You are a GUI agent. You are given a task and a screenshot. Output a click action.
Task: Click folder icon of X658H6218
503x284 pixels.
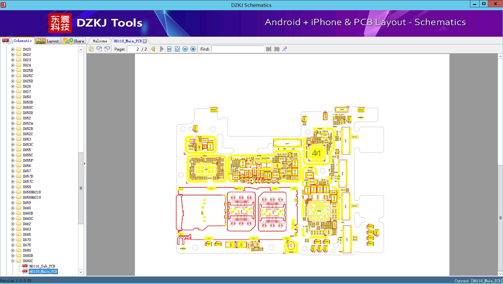click(19, 192)
